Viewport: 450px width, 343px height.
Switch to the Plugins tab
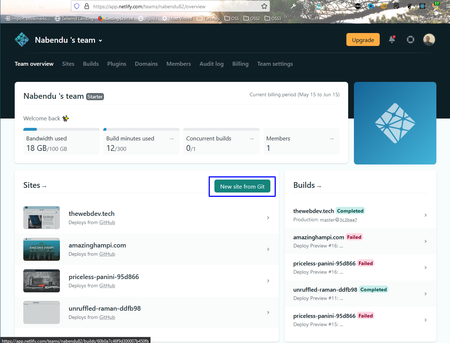coord(117,64)
